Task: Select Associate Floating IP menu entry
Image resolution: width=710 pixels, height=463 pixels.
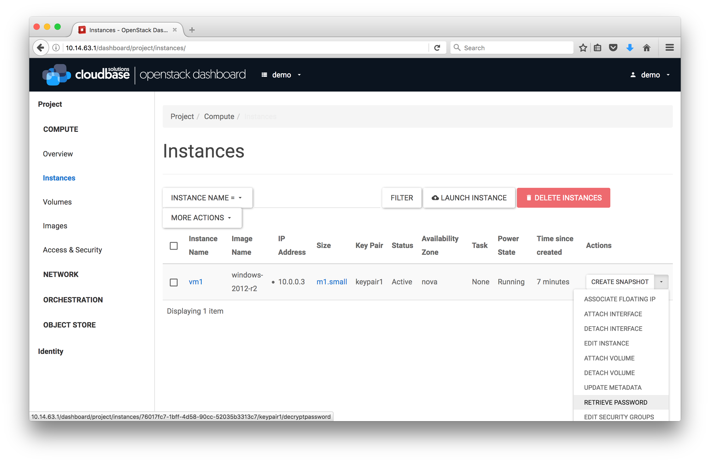Action: (619, 299)
